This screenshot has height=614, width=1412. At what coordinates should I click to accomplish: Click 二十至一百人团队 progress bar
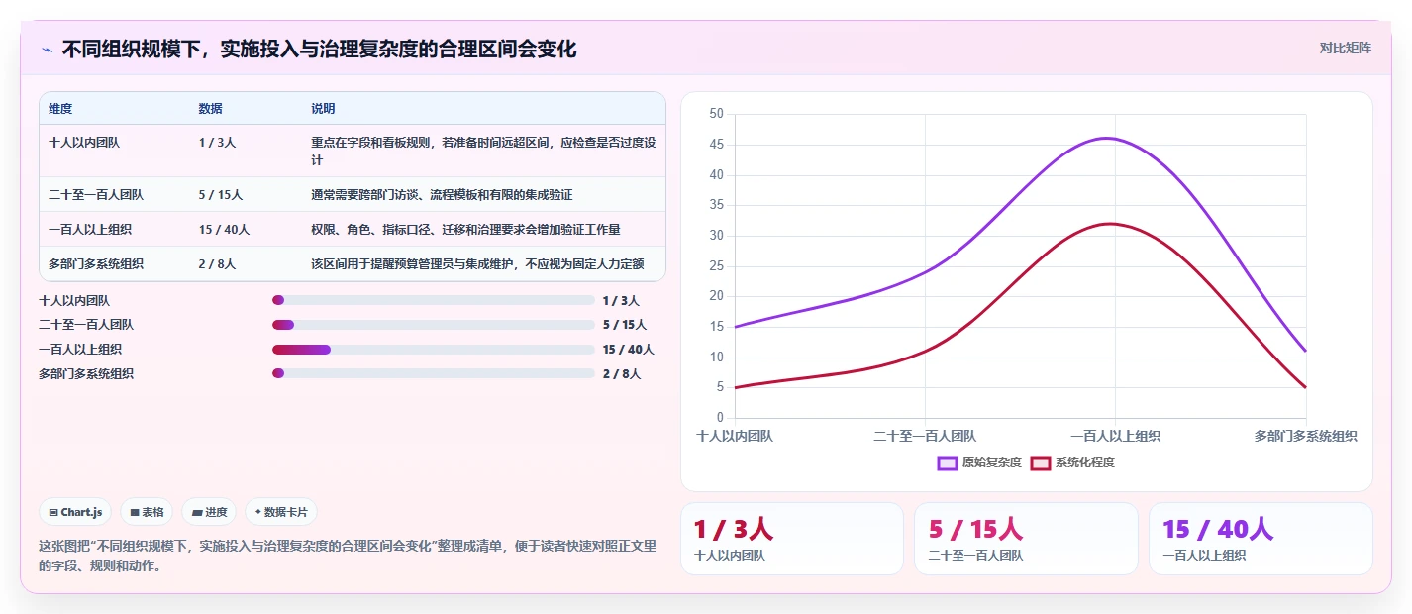coord(434,325)
